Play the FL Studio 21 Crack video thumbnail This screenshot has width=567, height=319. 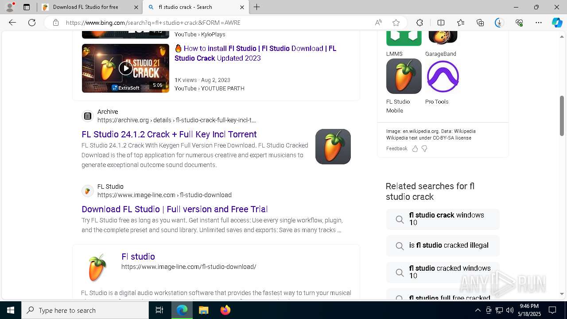[125, 68]
